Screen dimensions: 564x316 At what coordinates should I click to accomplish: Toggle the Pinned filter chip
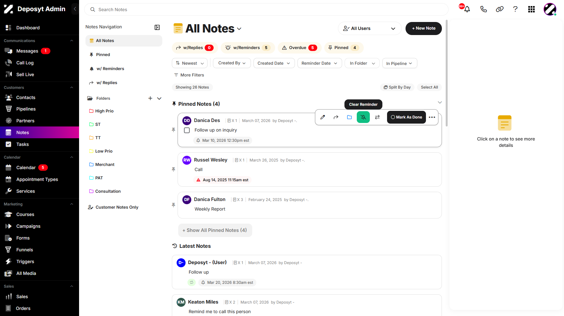tap(344, 48)
